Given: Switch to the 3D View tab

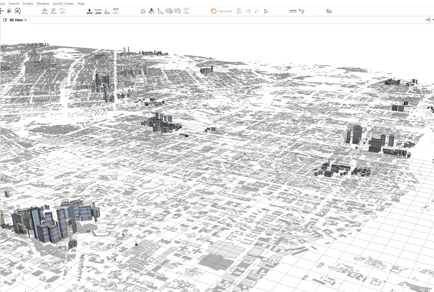Looking at the screenshot, I should point(16,20).
